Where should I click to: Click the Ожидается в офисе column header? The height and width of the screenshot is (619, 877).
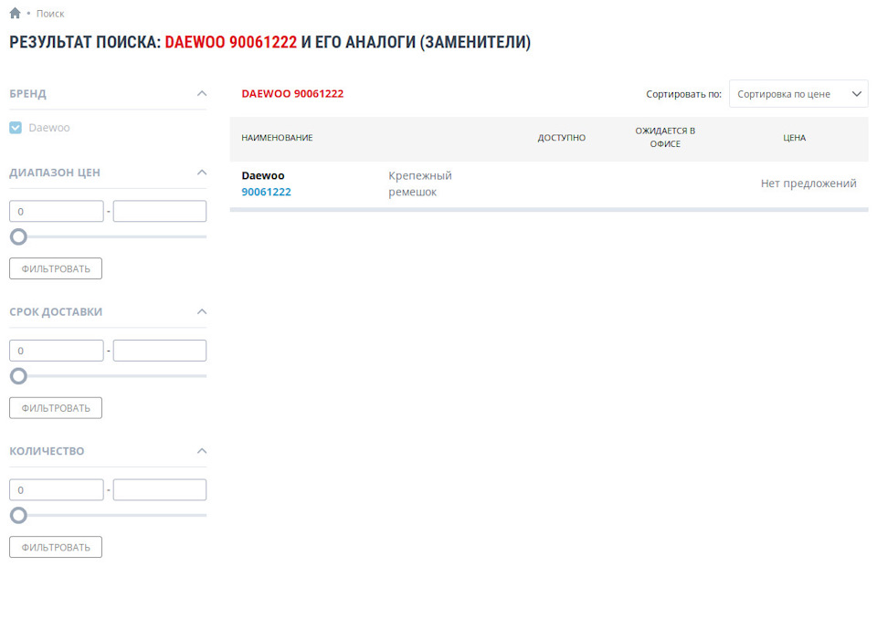665,137
